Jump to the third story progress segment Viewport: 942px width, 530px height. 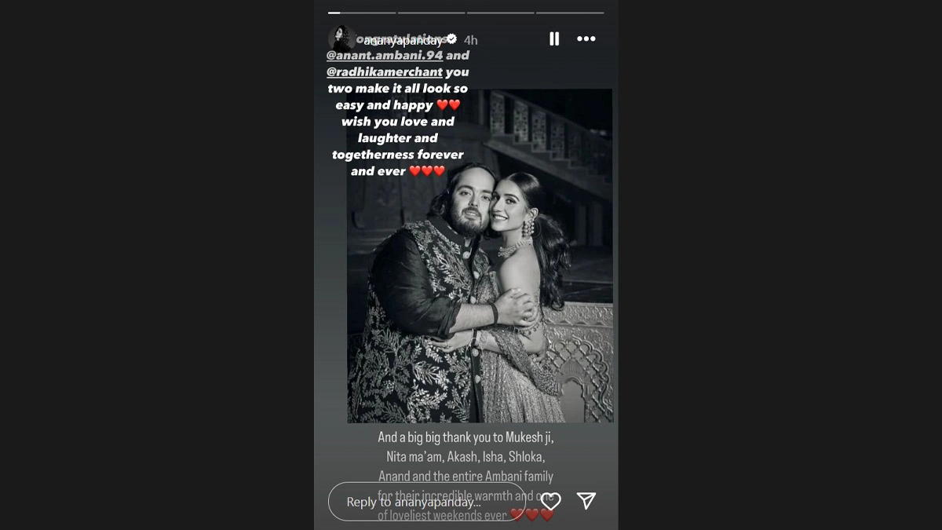pos(500,13)
